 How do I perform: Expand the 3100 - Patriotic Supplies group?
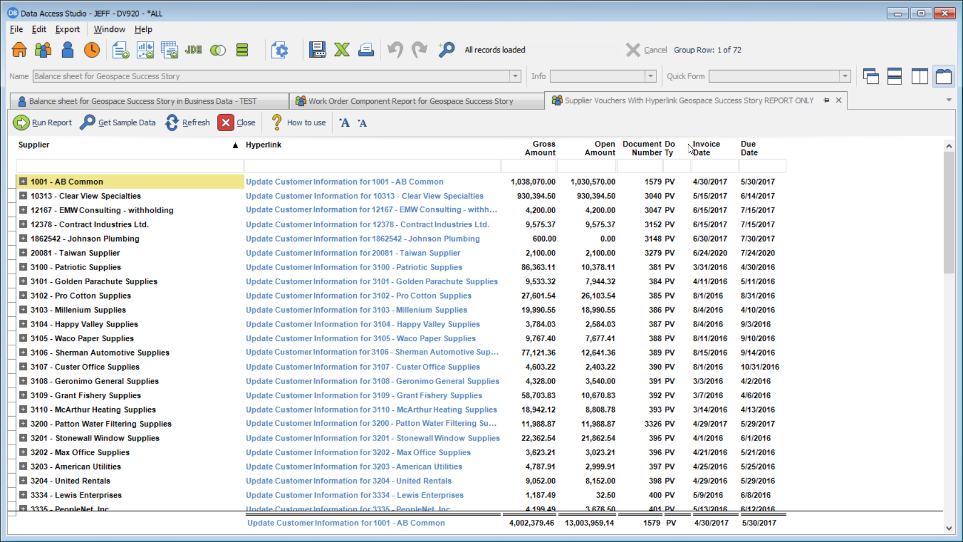[23, 267]
